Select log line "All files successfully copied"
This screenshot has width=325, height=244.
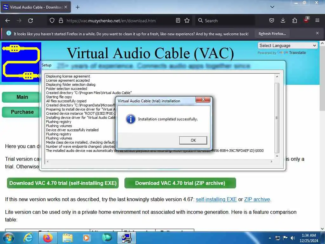pyautogui.click(x=66, y=101)
